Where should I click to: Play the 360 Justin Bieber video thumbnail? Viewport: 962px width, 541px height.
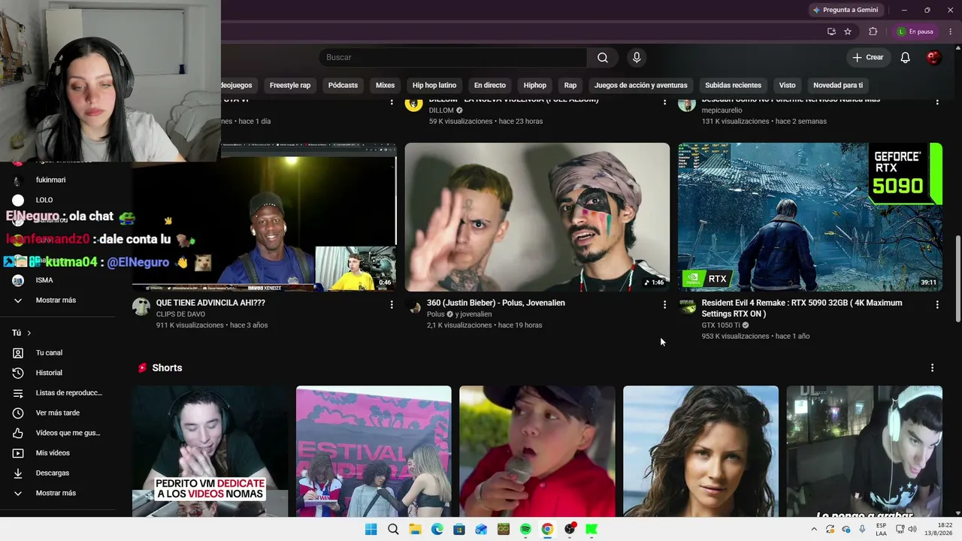(537, 217)
